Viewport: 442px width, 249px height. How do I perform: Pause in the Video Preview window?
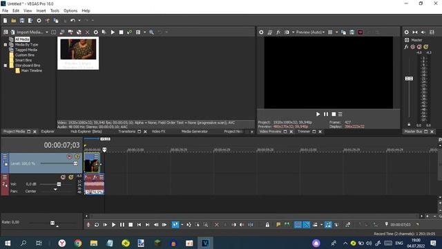point(326,114)
